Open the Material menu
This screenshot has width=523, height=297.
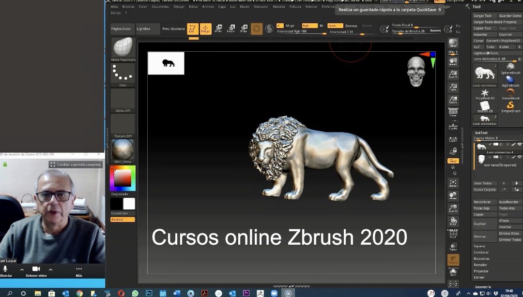click(x=279, y=7)
